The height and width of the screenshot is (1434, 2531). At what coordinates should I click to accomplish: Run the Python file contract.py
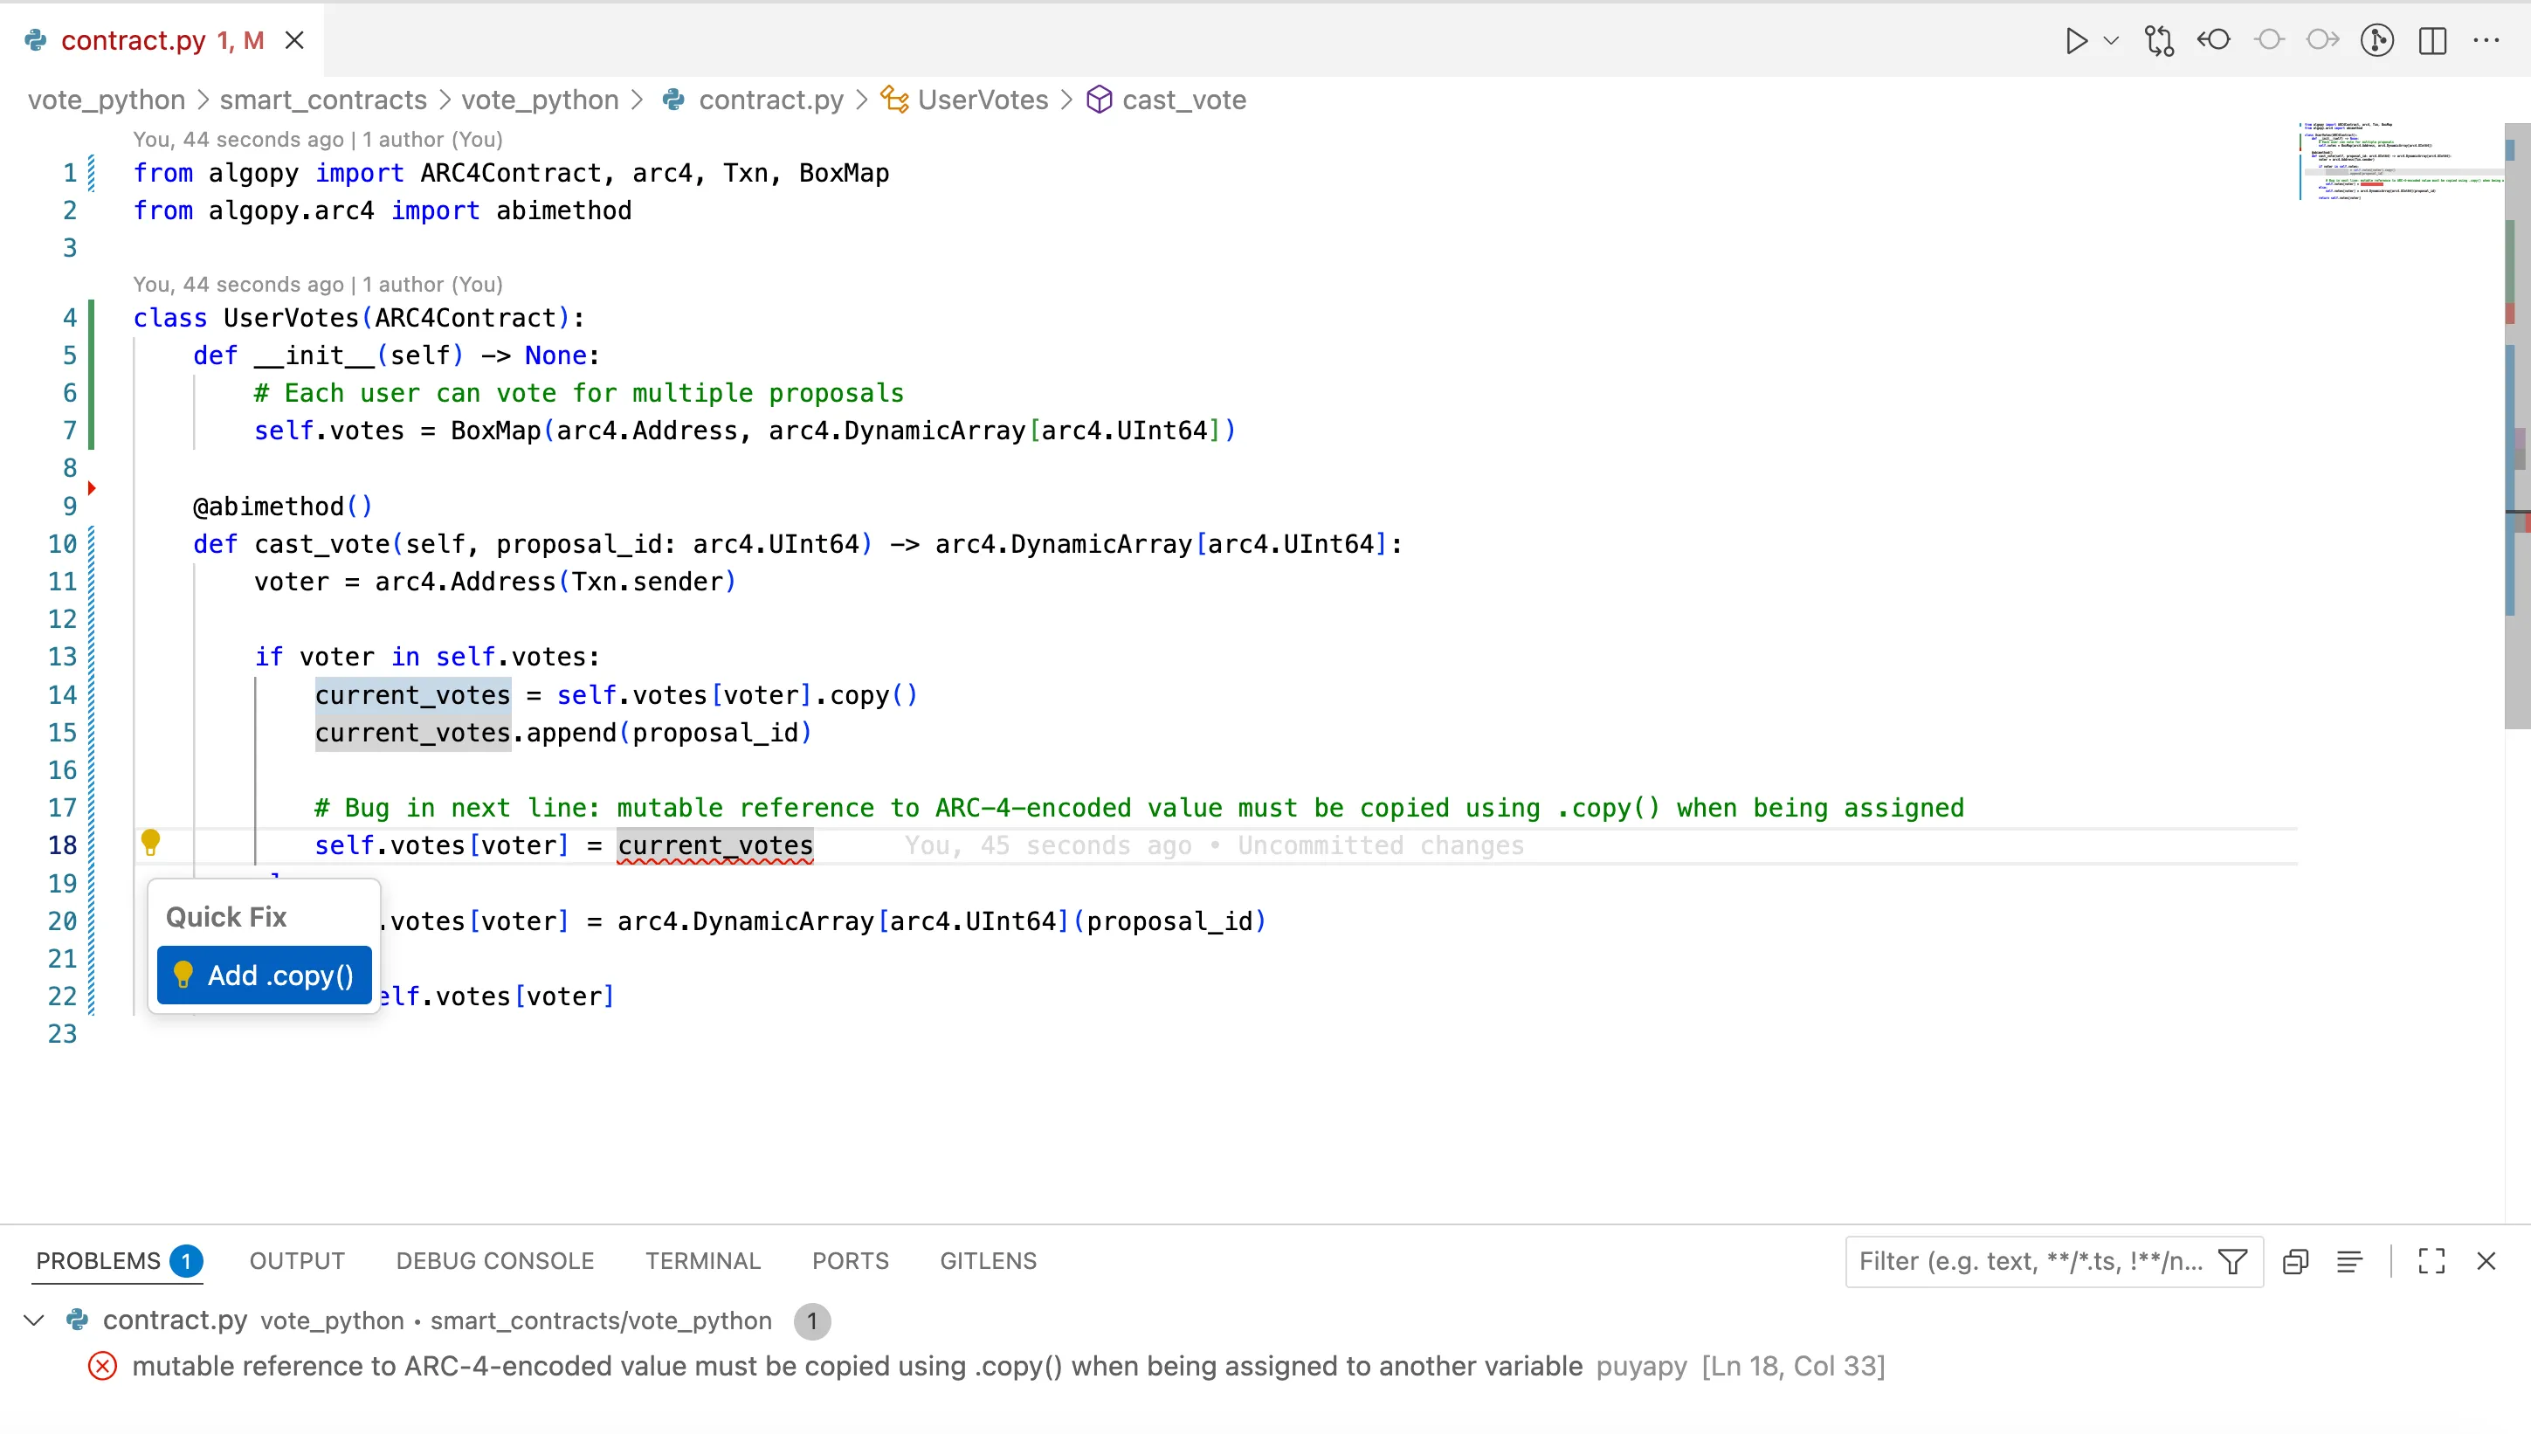(2075, 40)
